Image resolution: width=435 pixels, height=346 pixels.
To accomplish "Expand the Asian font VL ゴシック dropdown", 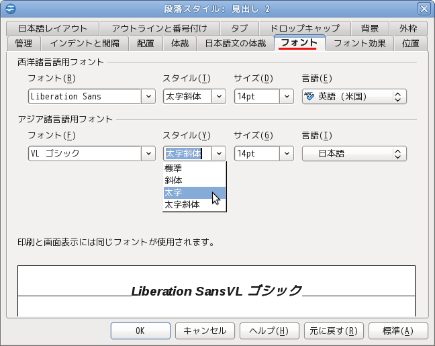I will pos(148,154).
